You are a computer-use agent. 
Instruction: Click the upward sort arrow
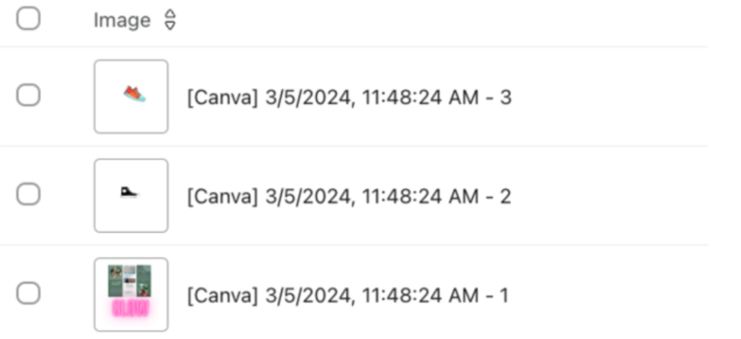(x=171, y=16)
